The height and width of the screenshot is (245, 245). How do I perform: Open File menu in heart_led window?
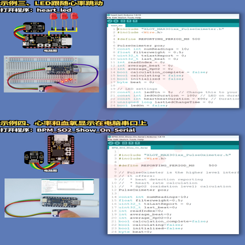click(109, 18)
